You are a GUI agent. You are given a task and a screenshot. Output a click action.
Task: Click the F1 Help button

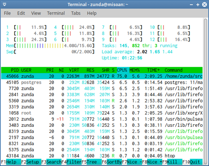(11, 162)
